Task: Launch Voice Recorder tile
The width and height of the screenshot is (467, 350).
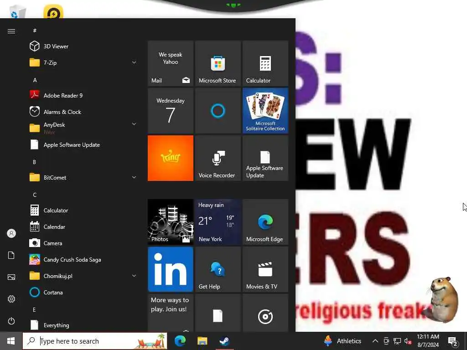Action: click(x=218, y=158)
